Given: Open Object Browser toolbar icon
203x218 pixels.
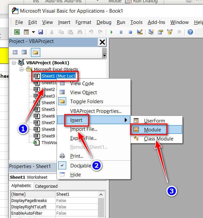Looking at the screenshot, I should pyautogui.click(x=170, y=32).
